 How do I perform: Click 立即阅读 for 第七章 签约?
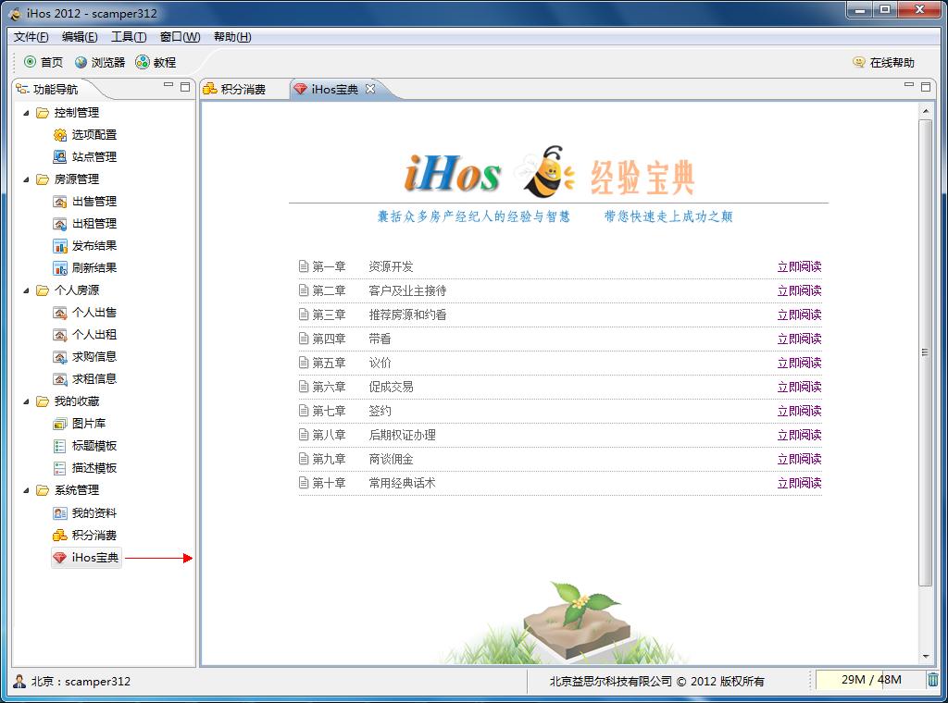click(x=799, y=411)
